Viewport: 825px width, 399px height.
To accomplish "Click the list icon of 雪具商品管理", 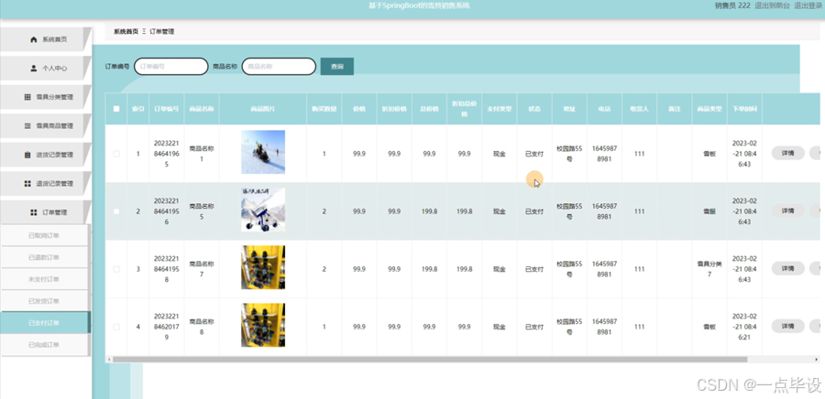I will tap(27, 126).
